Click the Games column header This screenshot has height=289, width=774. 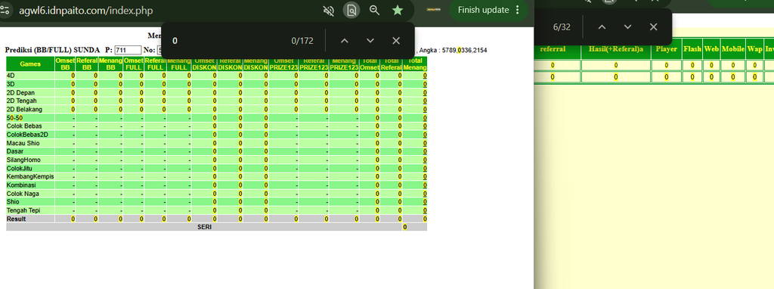tap(30, 64)
